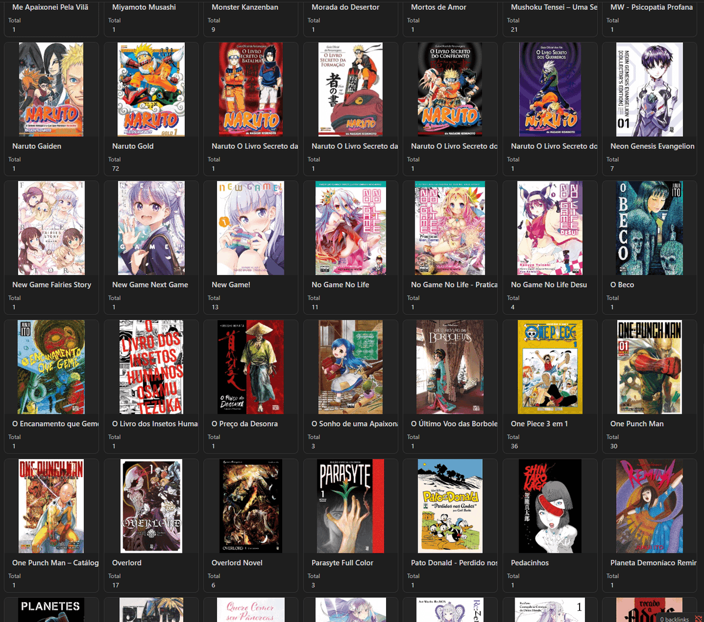The height and width of the screenshot is (622, 704).
Task: Select the Miyamoto Musashi title
Action: [144, 7]
